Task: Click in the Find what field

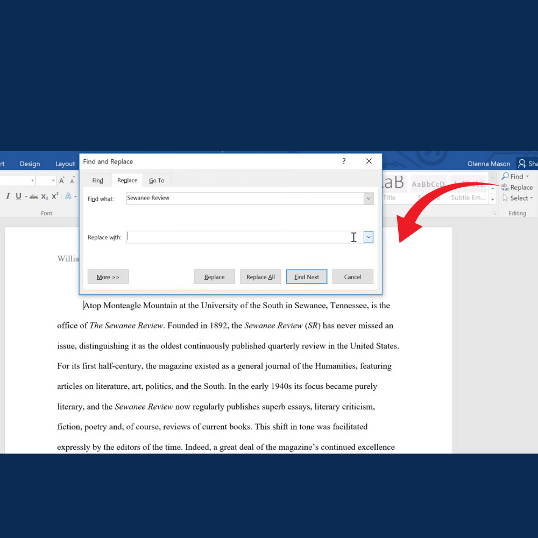Action: [x=245, y=199]
